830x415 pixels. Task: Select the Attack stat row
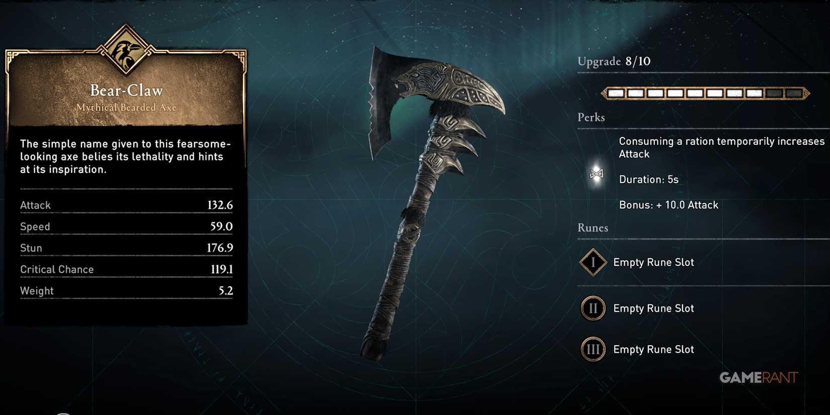pyautogui.click(x=126, y=205)
